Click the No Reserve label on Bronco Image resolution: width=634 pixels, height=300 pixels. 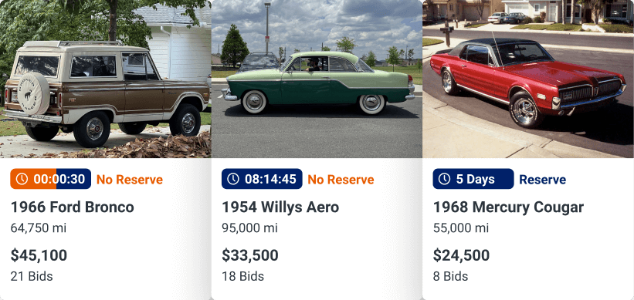(x=130, y=180)
